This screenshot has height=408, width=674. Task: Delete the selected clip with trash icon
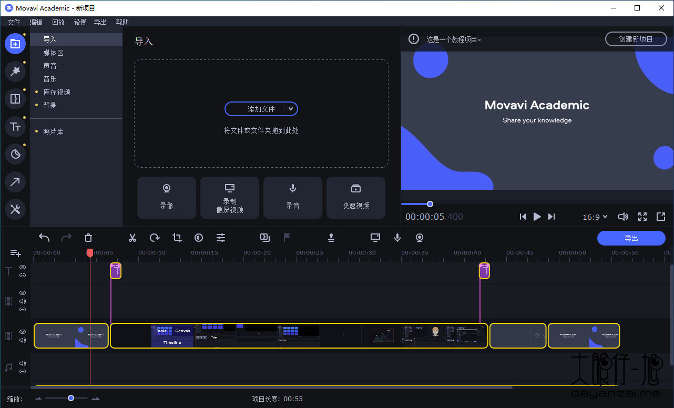pos(88,238)
